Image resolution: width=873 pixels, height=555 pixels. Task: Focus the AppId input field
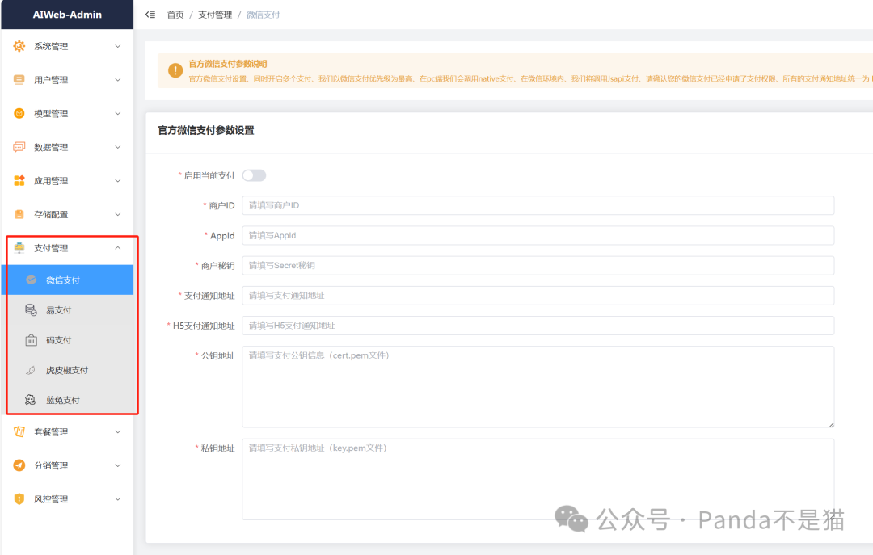pyautogui.click(x=538, y=235)
